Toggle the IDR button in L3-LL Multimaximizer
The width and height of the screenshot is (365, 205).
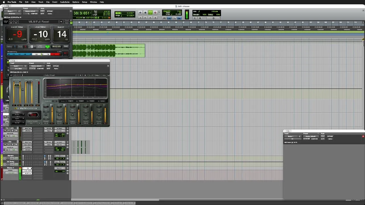coord(33,115)
